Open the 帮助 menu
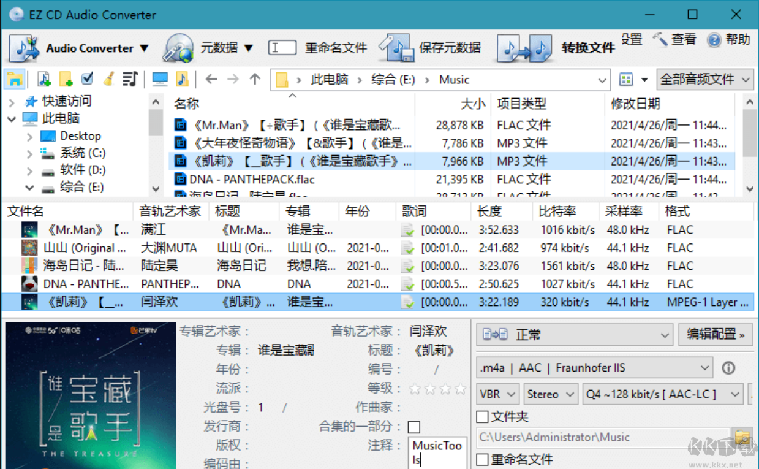759x469 pixels. pos(728,40)
